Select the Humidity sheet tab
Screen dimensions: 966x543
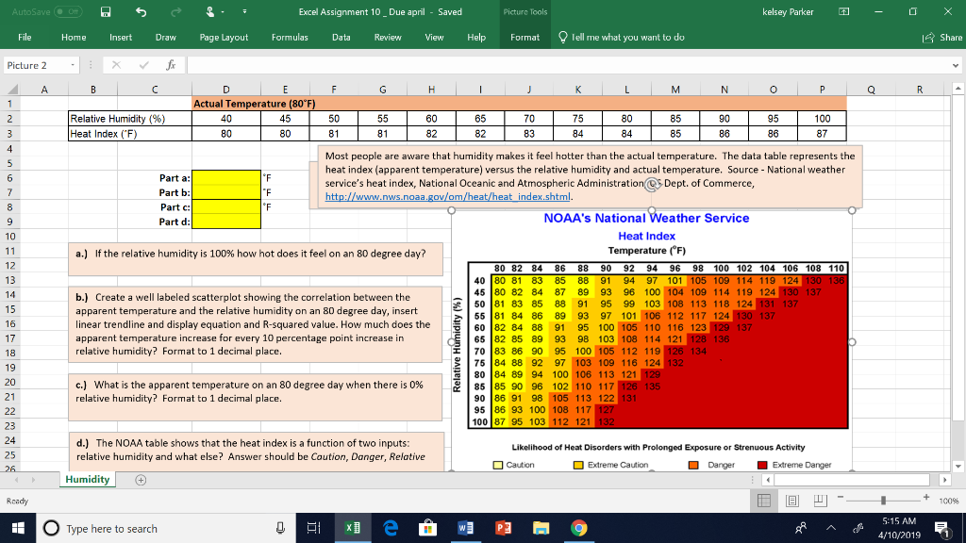pos(87,479)
